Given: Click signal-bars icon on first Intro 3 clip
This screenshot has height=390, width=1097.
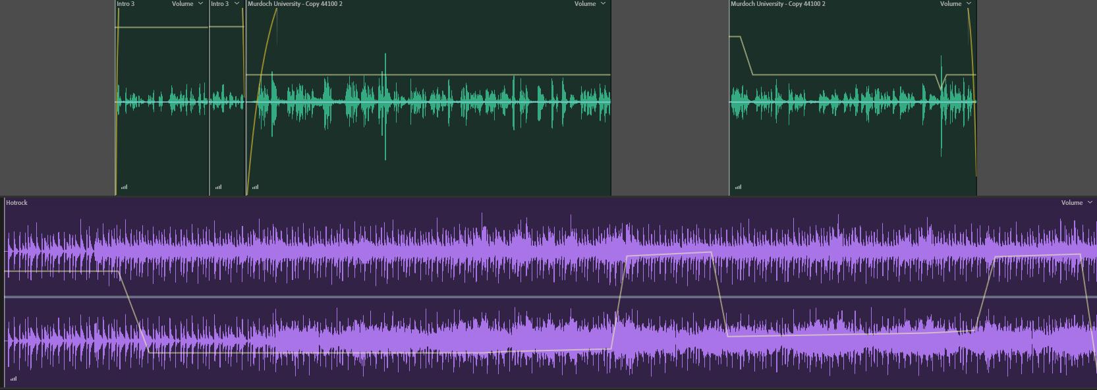Looking at the screenshot, I should [x=124, y=187].
